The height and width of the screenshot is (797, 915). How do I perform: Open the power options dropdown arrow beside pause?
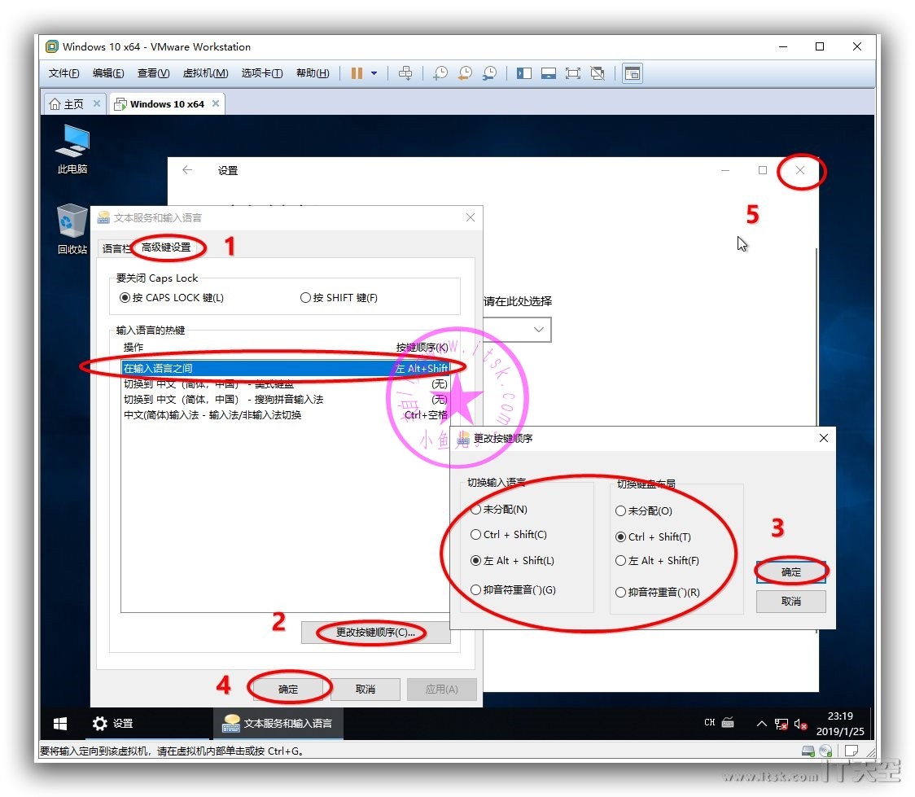(x=374, y=73)
